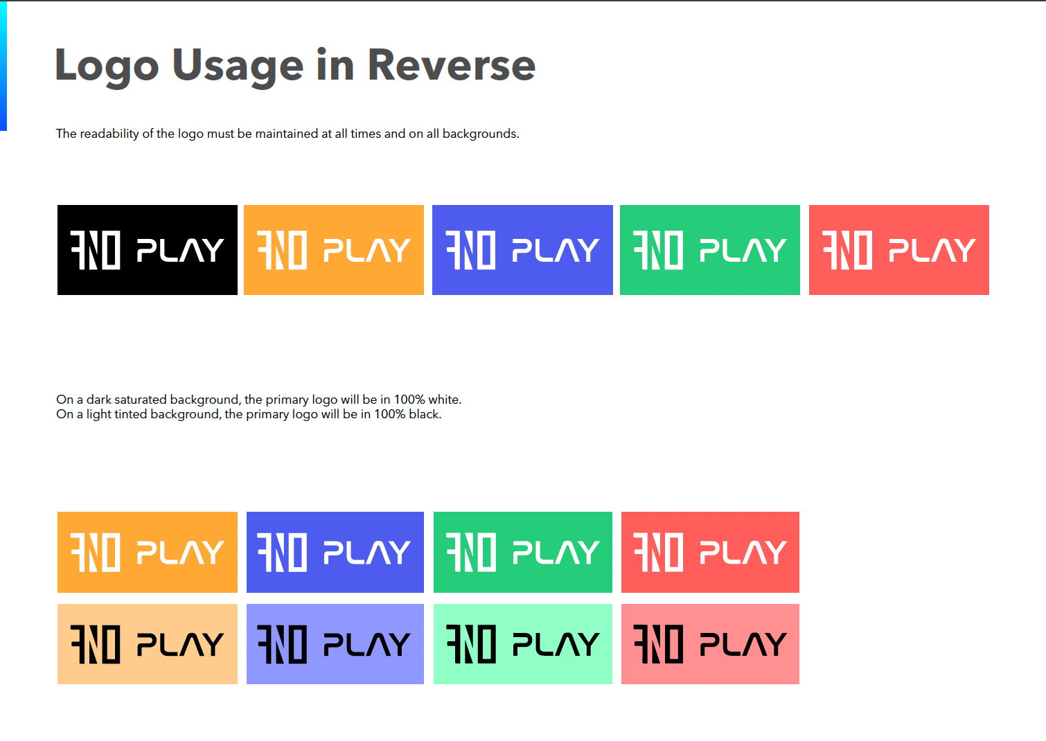
Task: Click the light red tile with black logo
Action: point(710,644)
